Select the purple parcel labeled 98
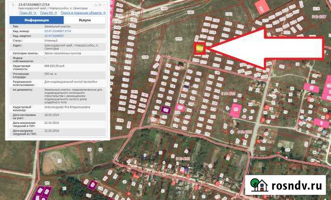 (x=165, y=110)
